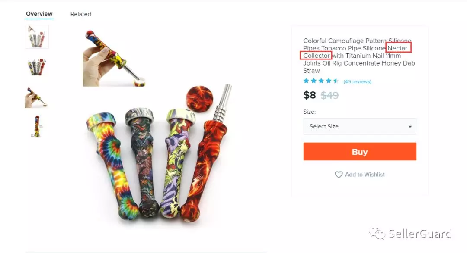467x253 pixels.
Task: Click the highlighted word Nectar in title
Action: [398, 48]
